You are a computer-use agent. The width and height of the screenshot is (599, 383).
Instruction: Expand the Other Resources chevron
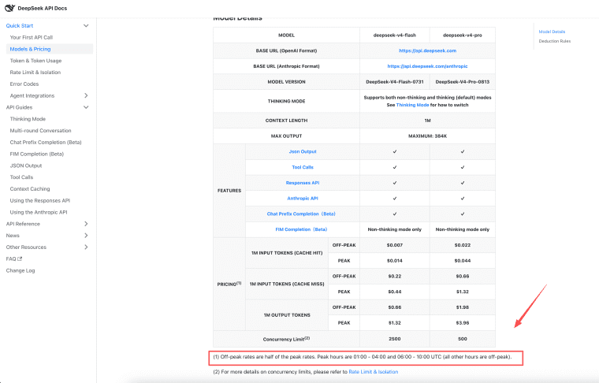pyautogui.click(x=86, y=247)
